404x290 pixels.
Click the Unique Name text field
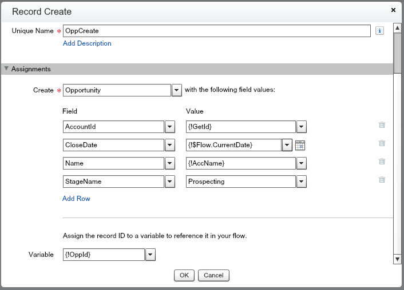click(216, 31)
